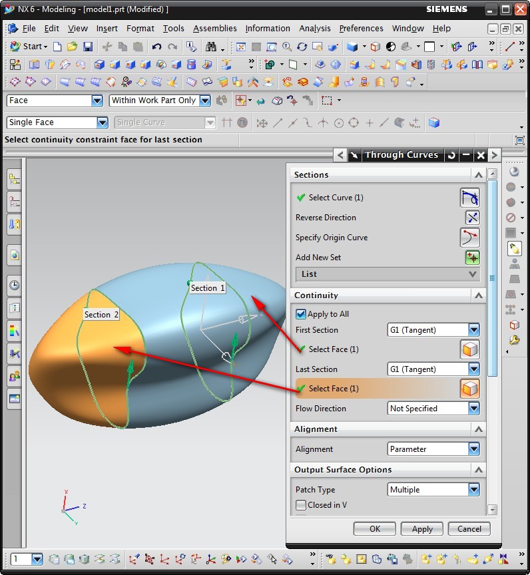530x575 pixels.
Task: Click the Sketch icon at toolbar start
Action: pyautogui.click(x=15, y=65)
